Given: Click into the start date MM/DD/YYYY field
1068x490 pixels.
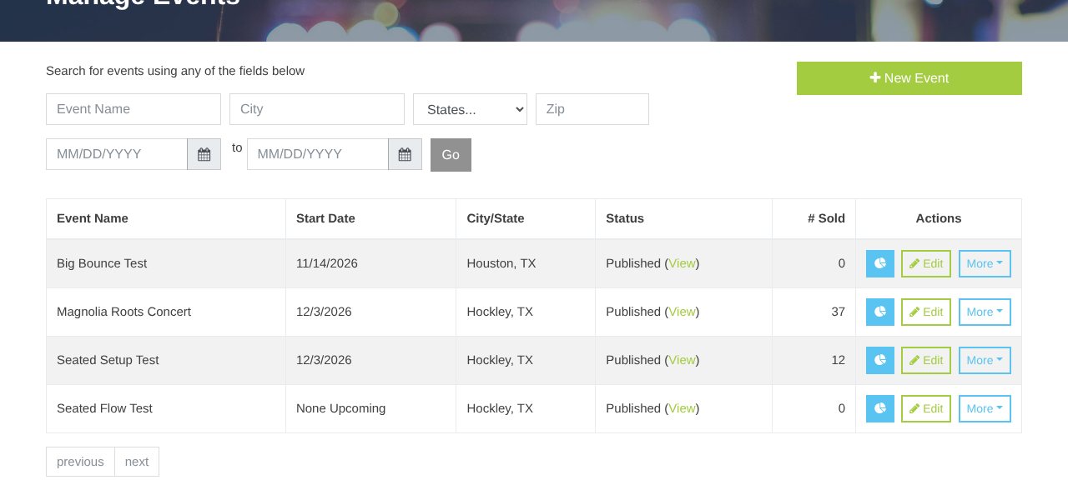Looking at the screenshot, I should (x=117, y=154).
